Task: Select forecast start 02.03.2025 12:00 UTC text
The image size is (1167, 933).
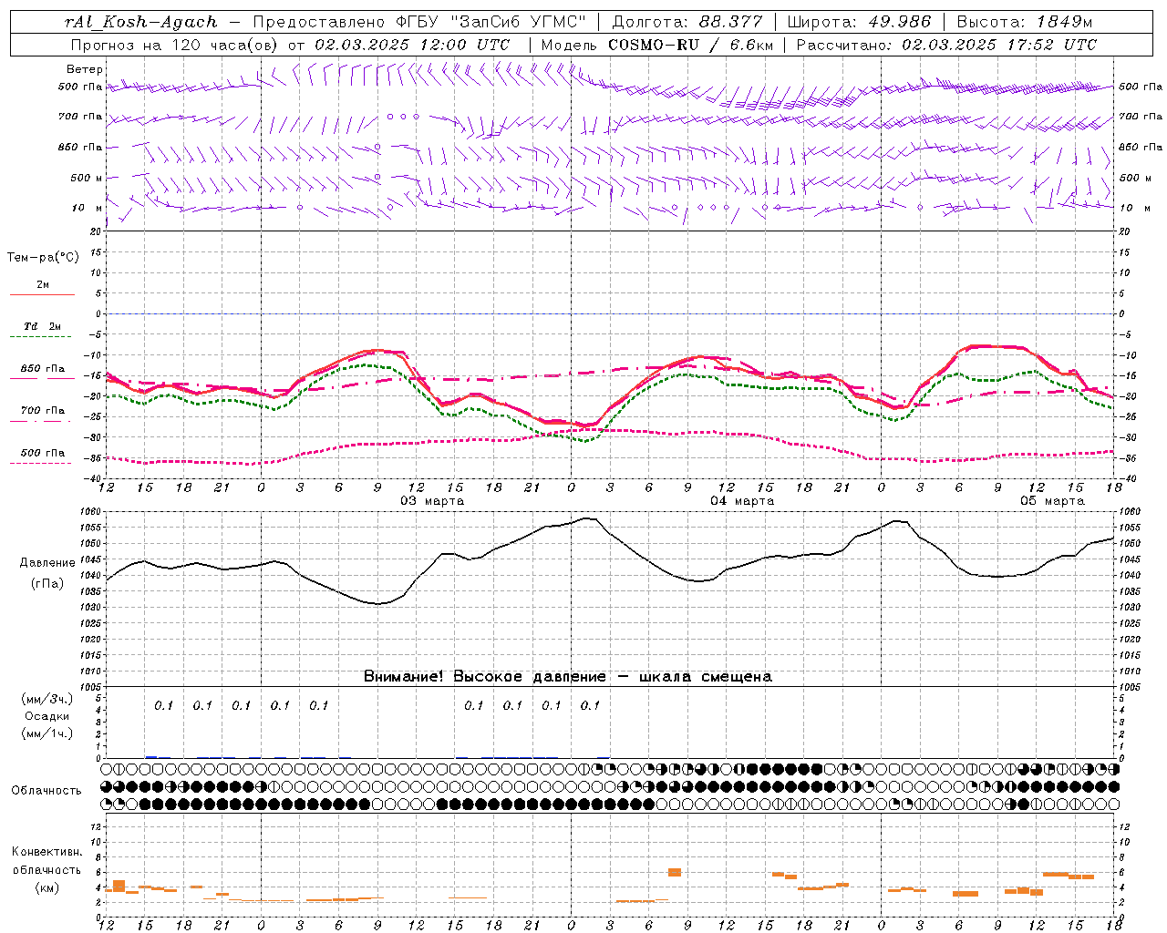Action: [x=412, y=45]
